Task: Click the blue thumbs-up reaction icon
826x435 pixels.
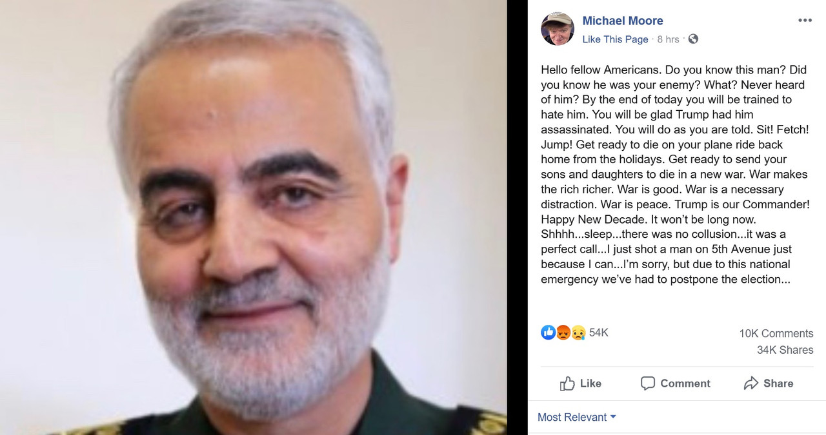Action: 548,333
